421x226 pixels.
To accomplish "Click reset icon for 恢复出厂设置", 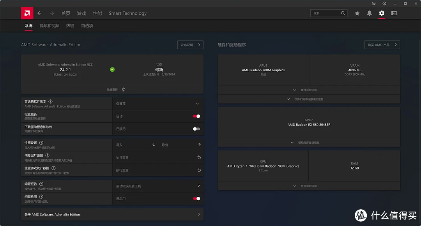I will (199, 157).
